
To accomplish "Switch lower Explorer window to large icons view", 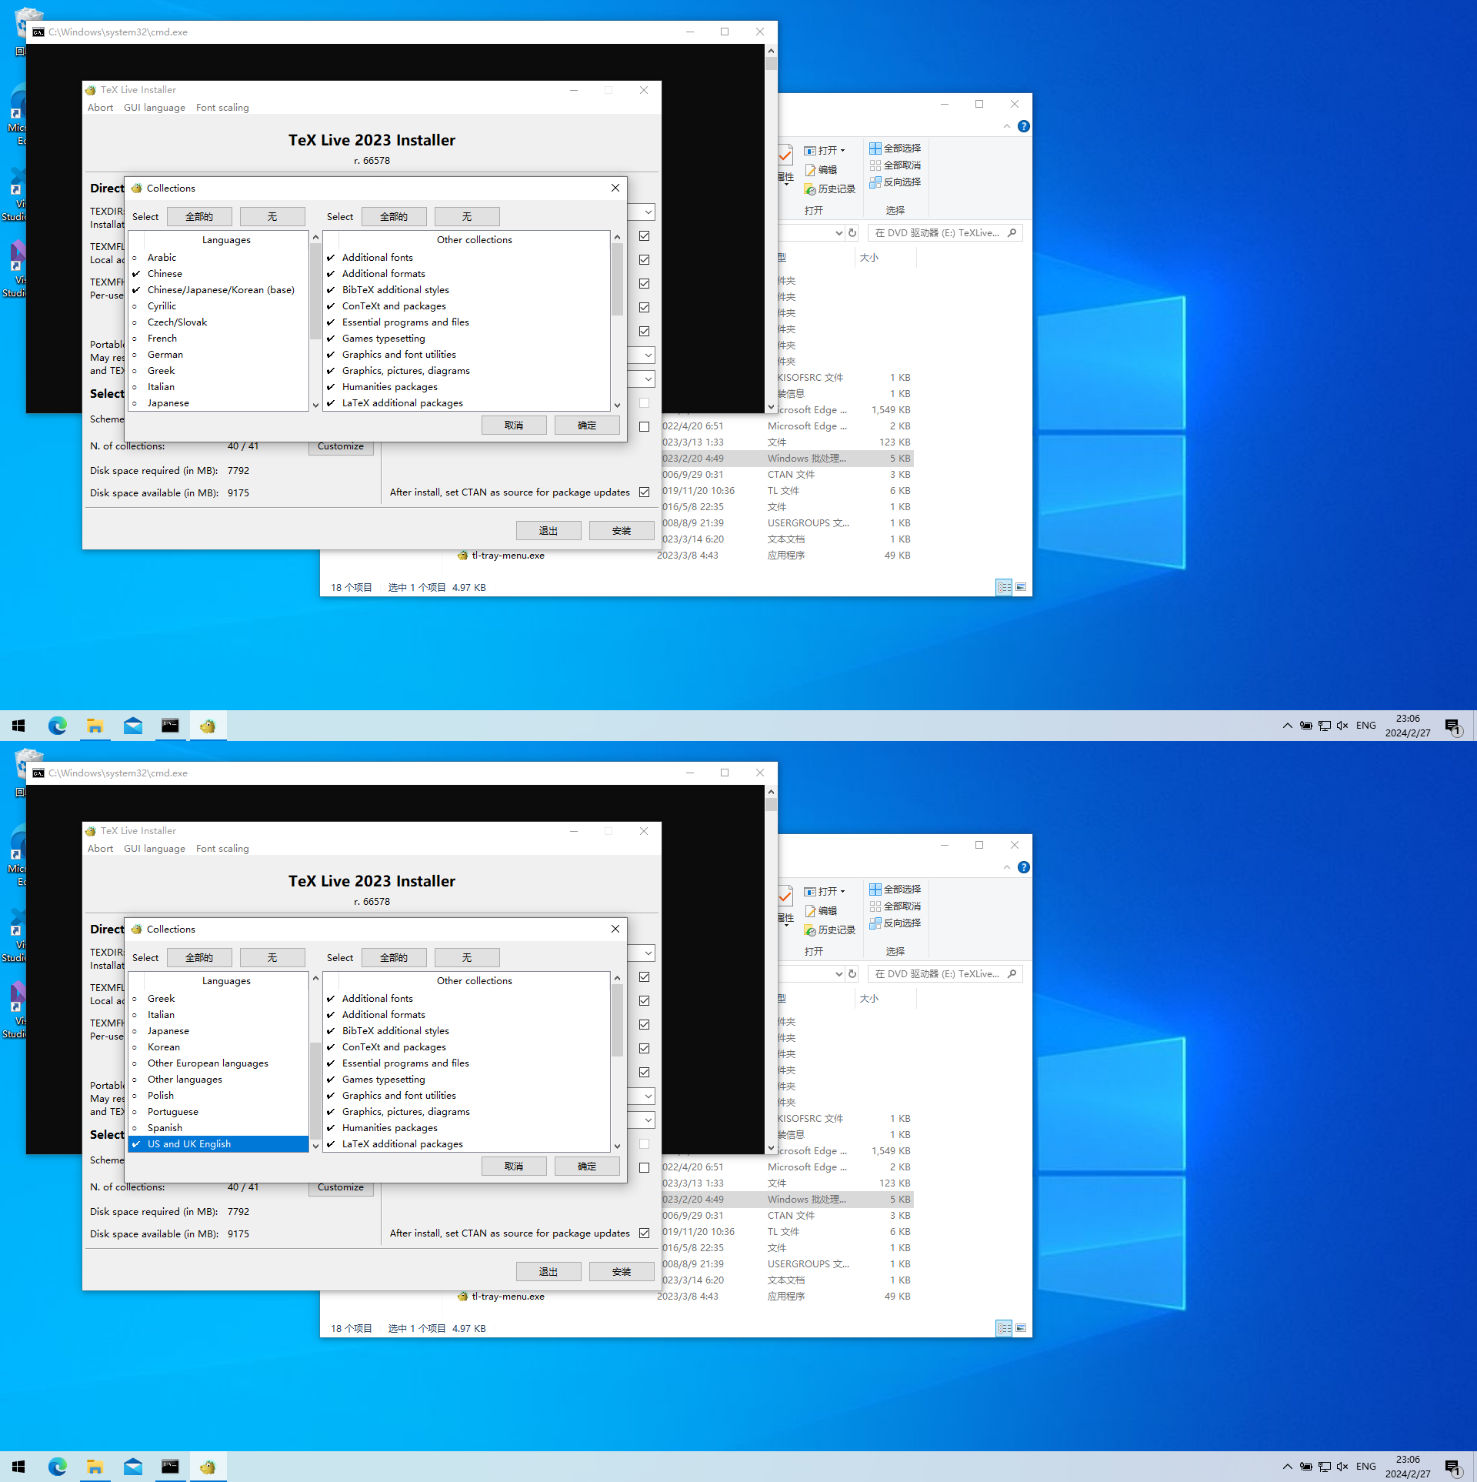I will pos(1021,1328).
